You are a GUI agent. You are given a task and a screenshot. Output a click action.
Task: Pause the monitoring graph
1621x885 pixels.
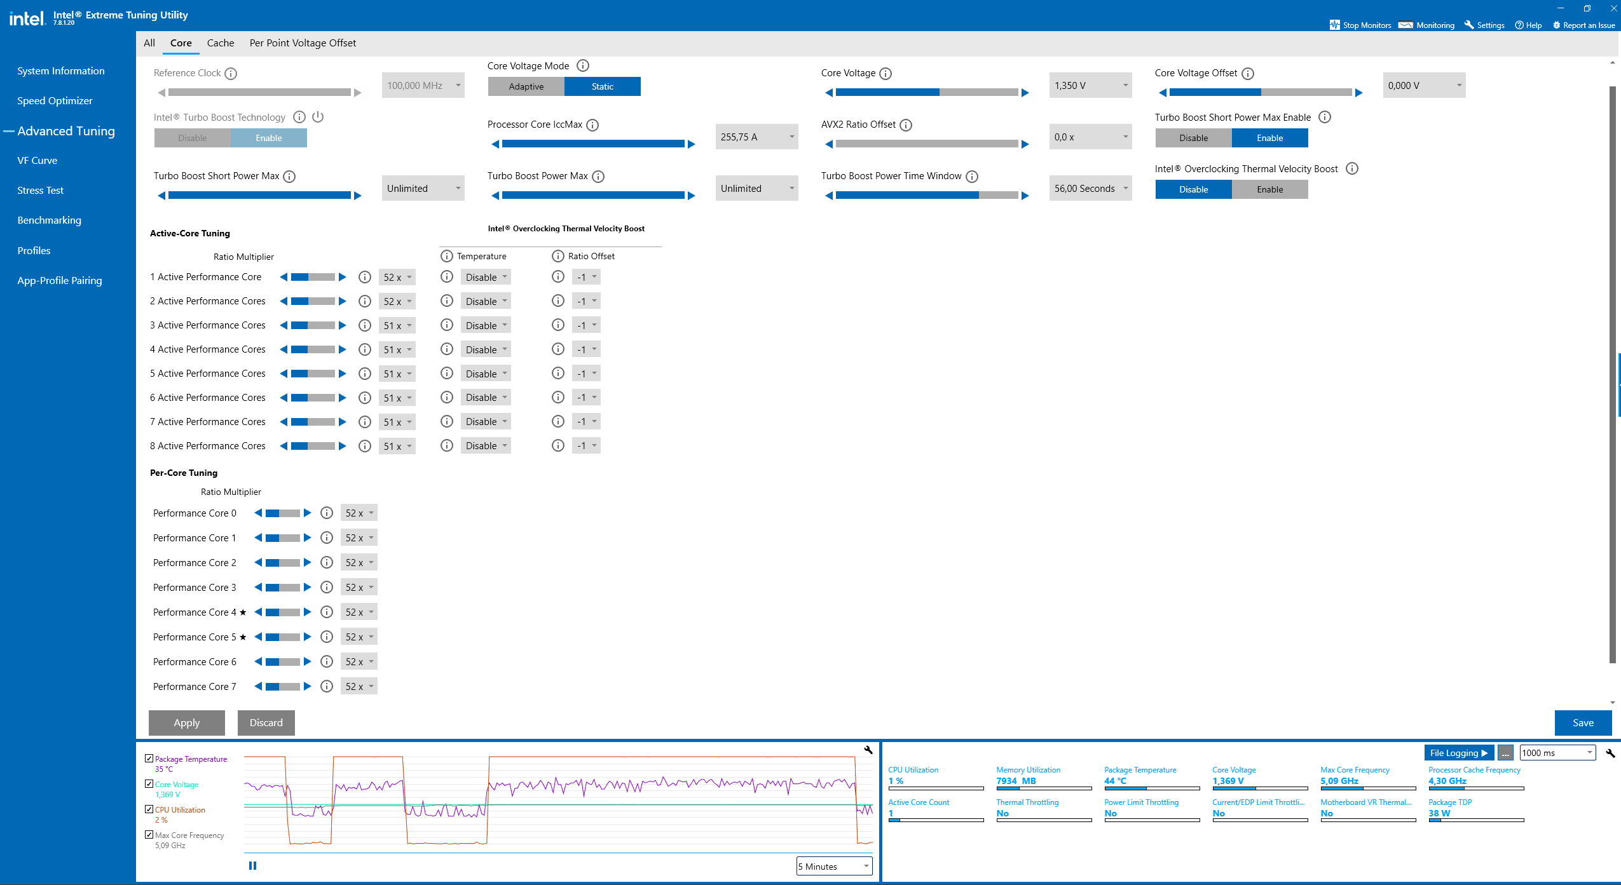252,865
